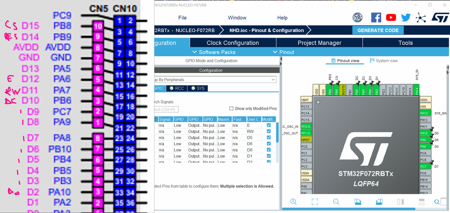This screenshot has height=213, width=450.
Task: Click the pinout horizontal scrollbar
Action: tap(349, 209)
